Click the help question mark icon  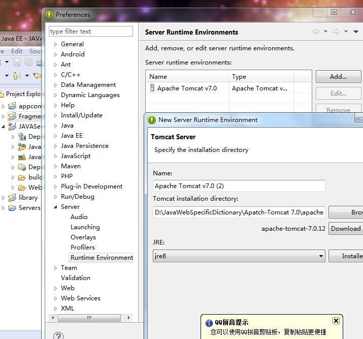(58, 336)
